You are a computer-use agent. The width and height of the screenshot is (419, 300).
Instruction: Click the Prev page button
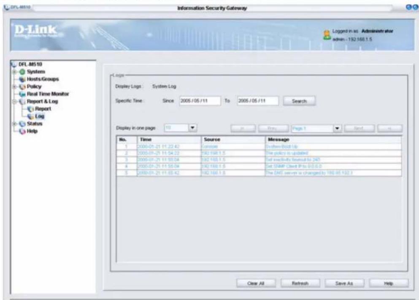click(273, 129)
